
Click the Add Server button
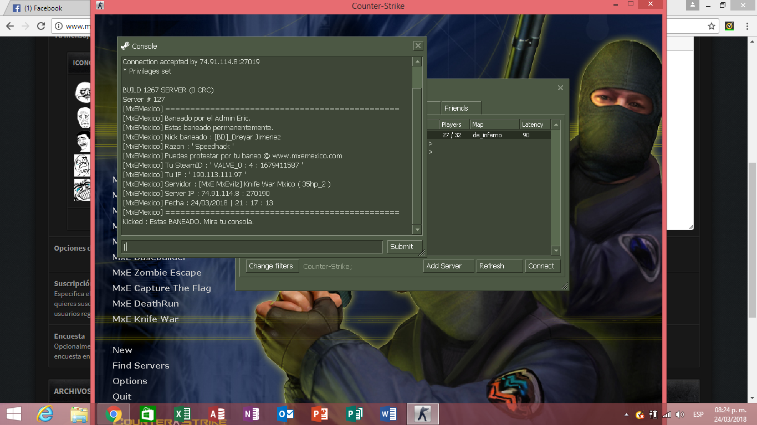pyautogui.click(x=448, y=266)
